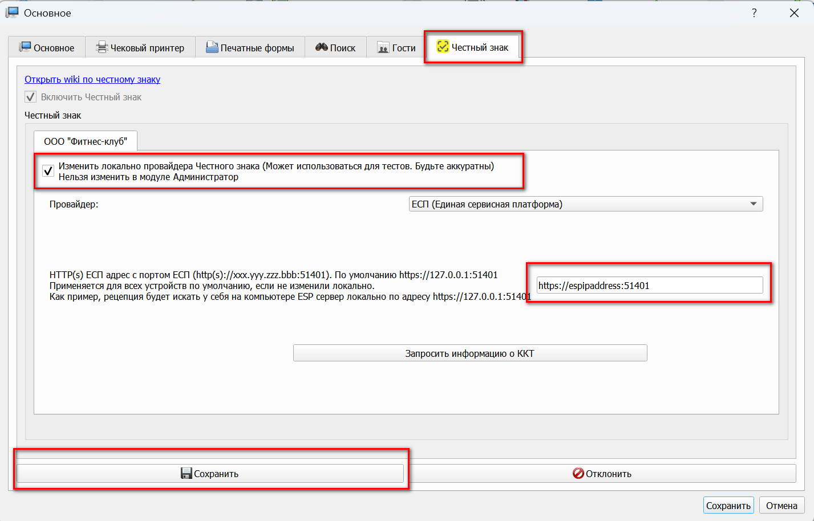The height and width of the screenshot is (521, 814).
Task: Click the Честный знак group heading text
Action: click(x=52, y=115)
